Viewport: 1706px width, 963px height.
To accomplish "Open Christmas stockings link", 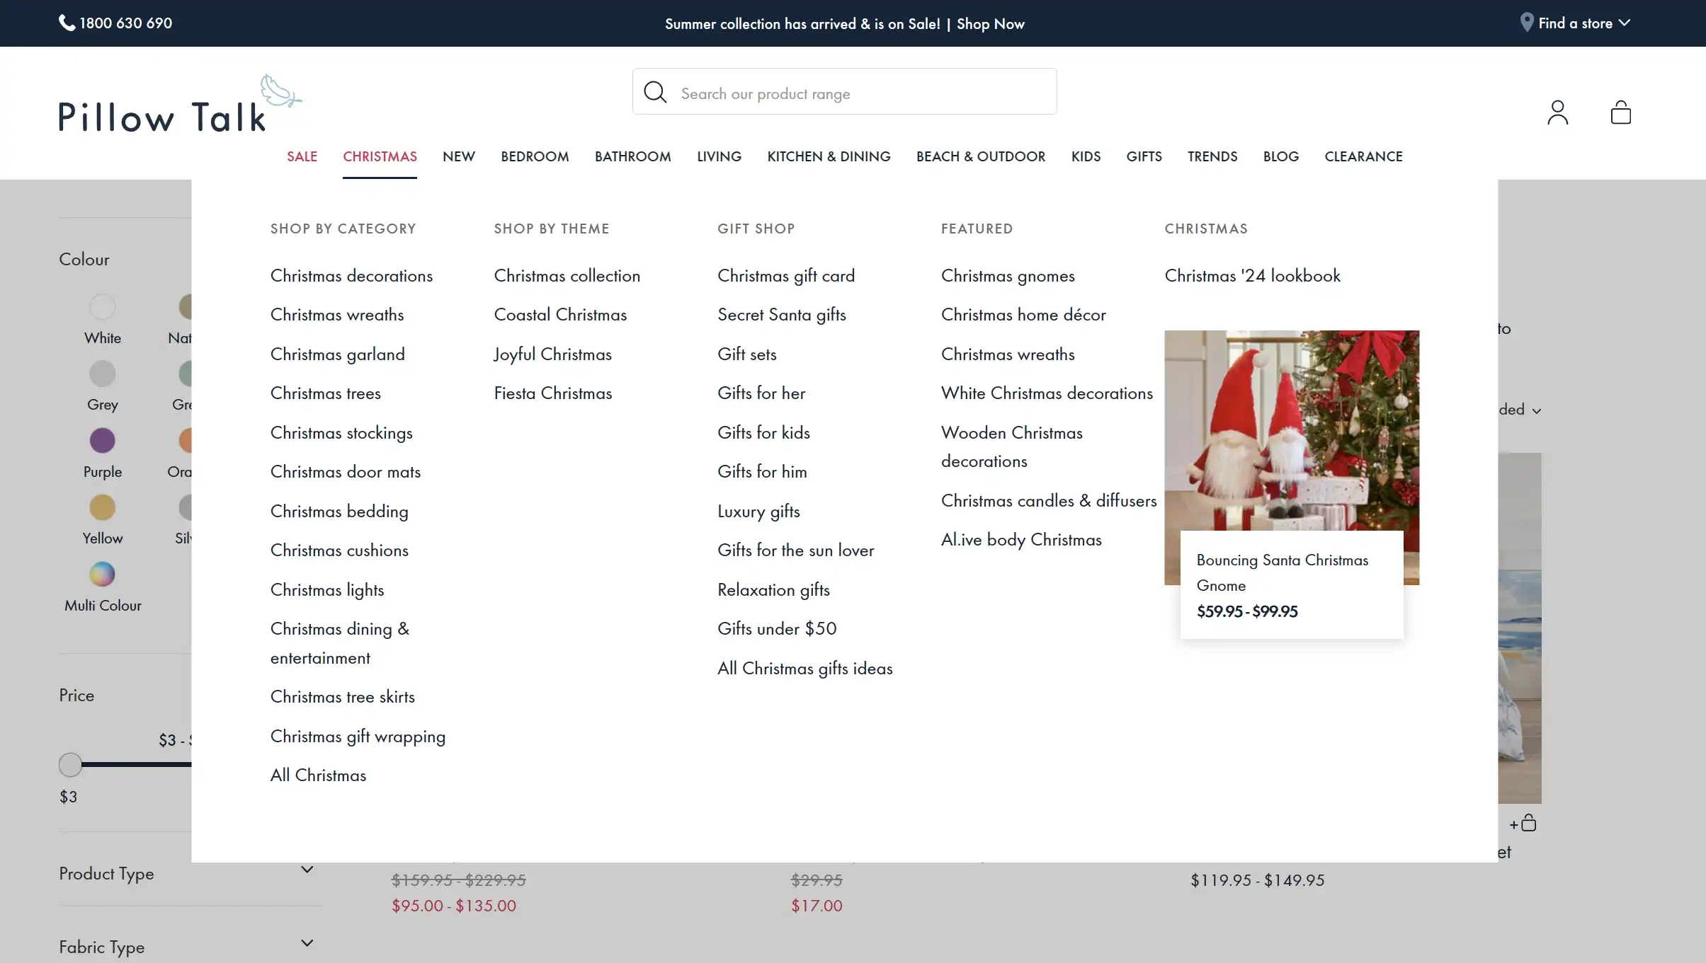I will tap(341, 433).
